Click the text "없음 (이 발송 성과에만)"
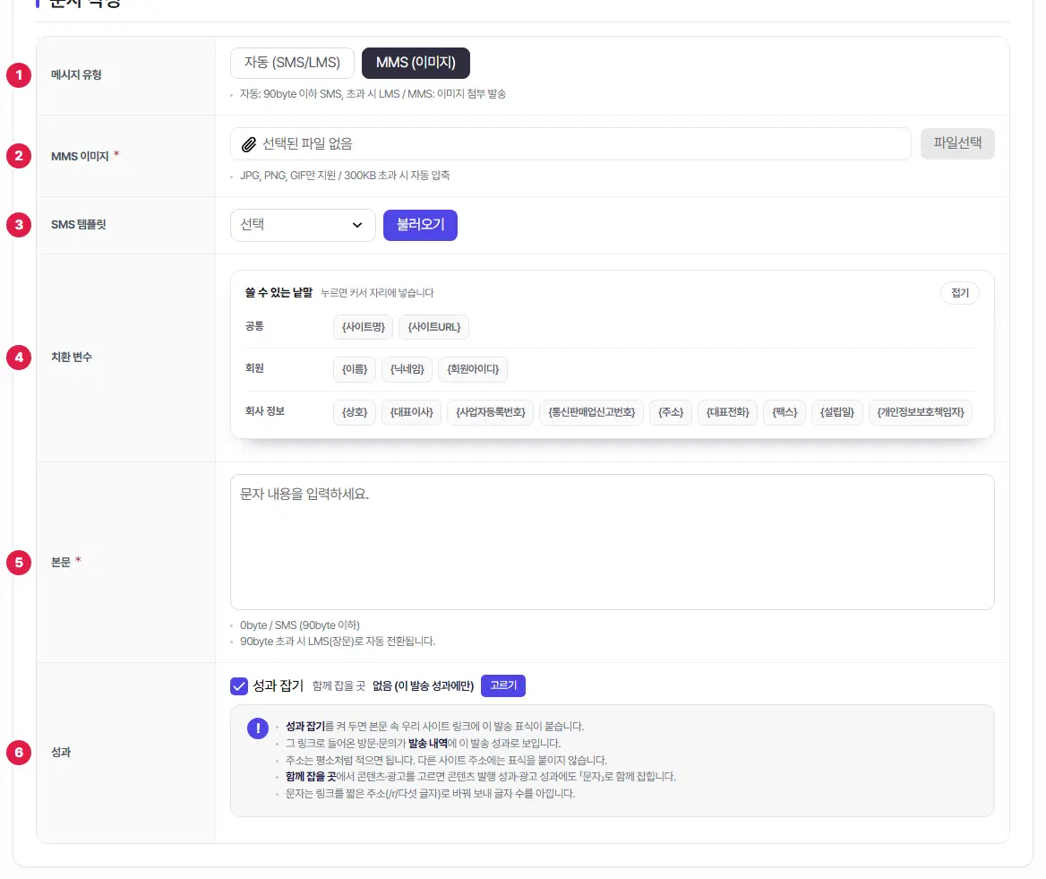The width and height of the screenshot is (1046, 879). click(423, 686)
